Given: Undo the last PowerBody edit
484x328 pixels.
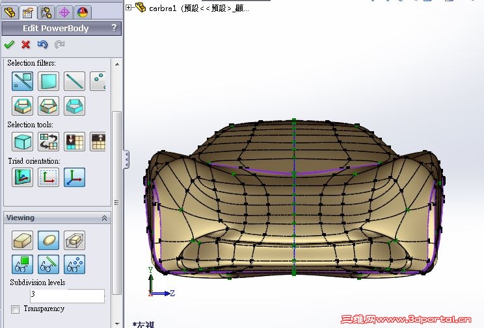Looking at the screenshot, I should click(x=42, y=45).
